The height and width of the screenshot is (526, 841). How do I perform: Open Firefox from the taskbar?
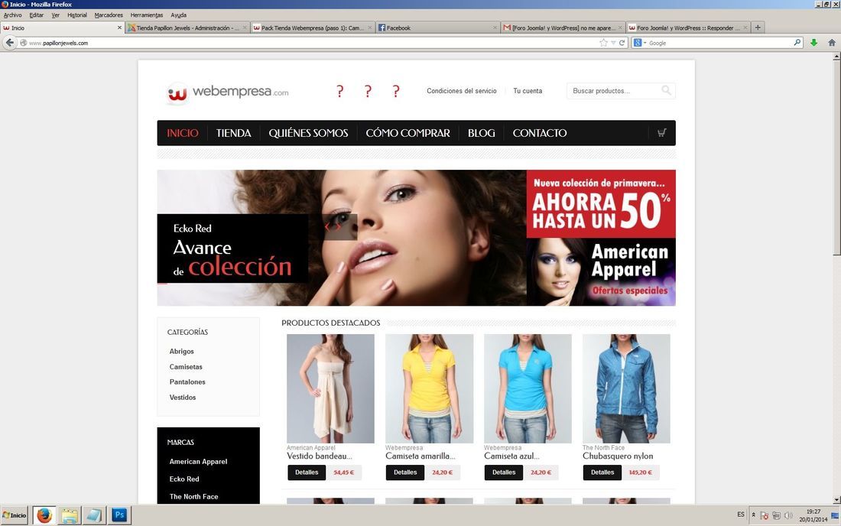coord(44,515)
